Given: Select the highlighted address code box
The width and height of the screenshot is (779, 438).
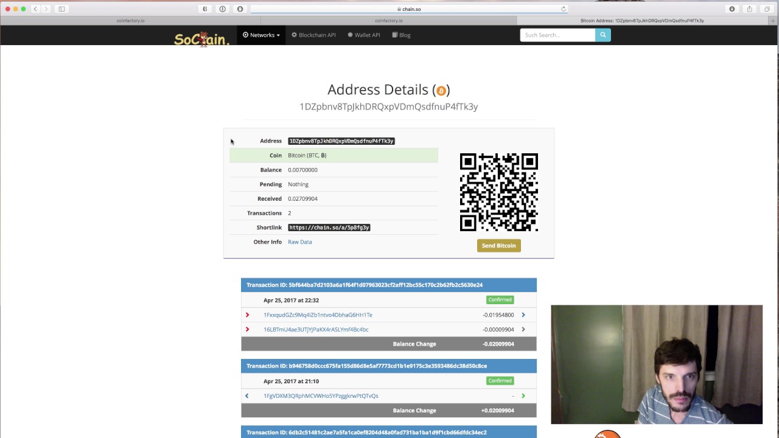Looking at the screenshot, I should 341,141.
